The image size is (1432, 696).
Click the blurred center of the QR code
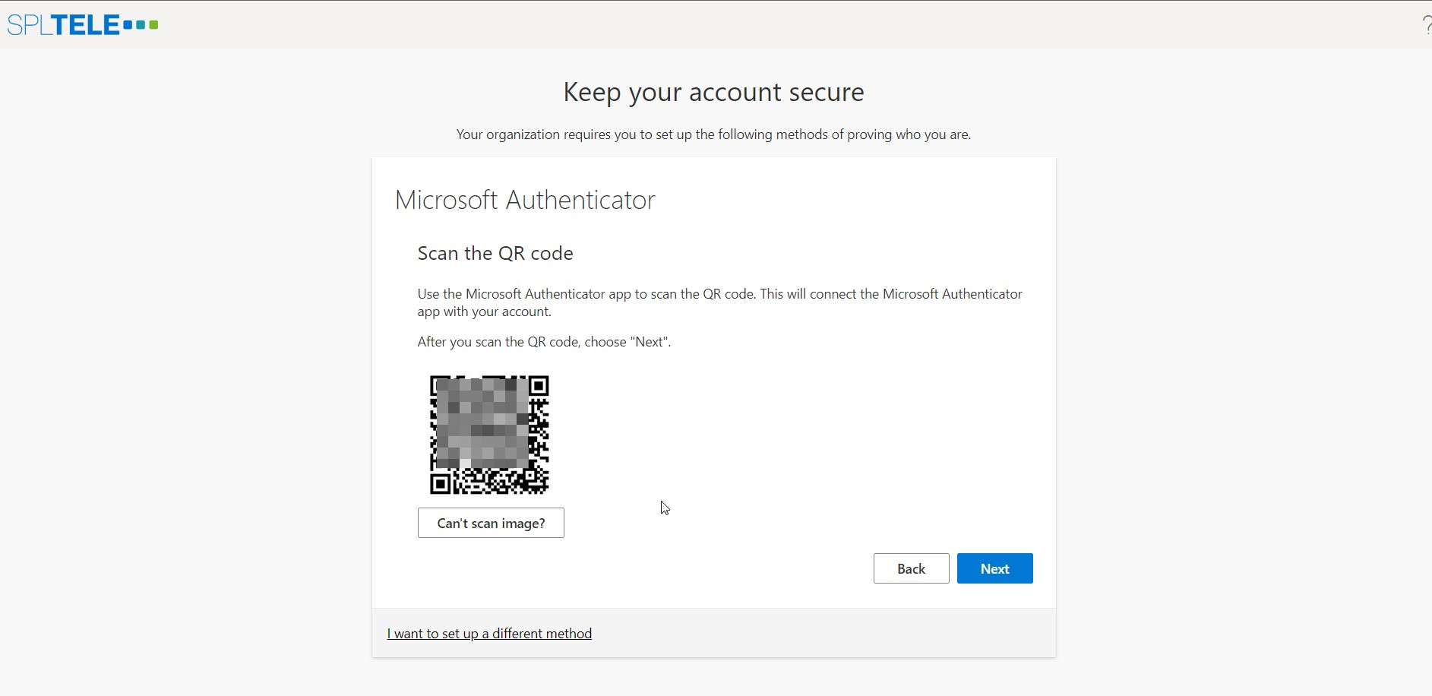[484, 424]
